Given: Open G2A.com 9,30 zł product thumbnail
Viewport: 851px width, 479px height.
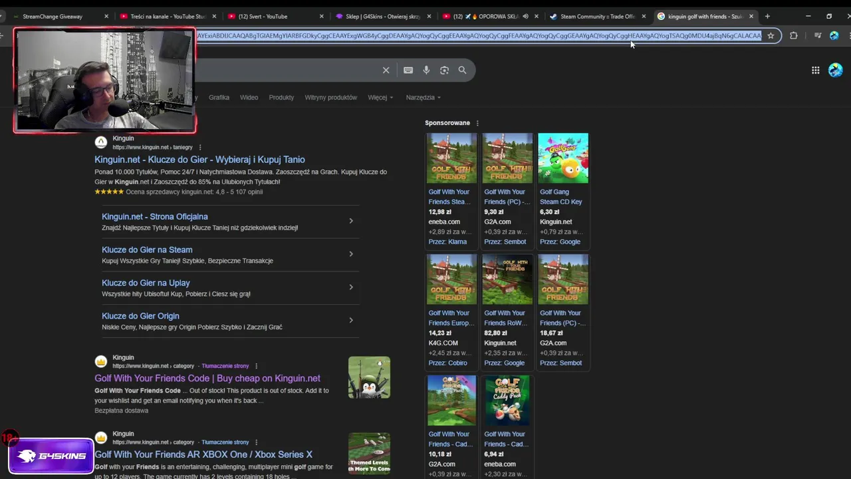Looking at the screenshot, I should click(x=507, y=158).
